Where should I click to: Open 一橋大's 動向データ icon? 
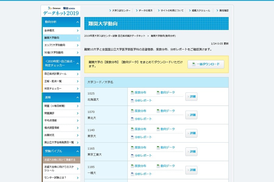[157, 166]
